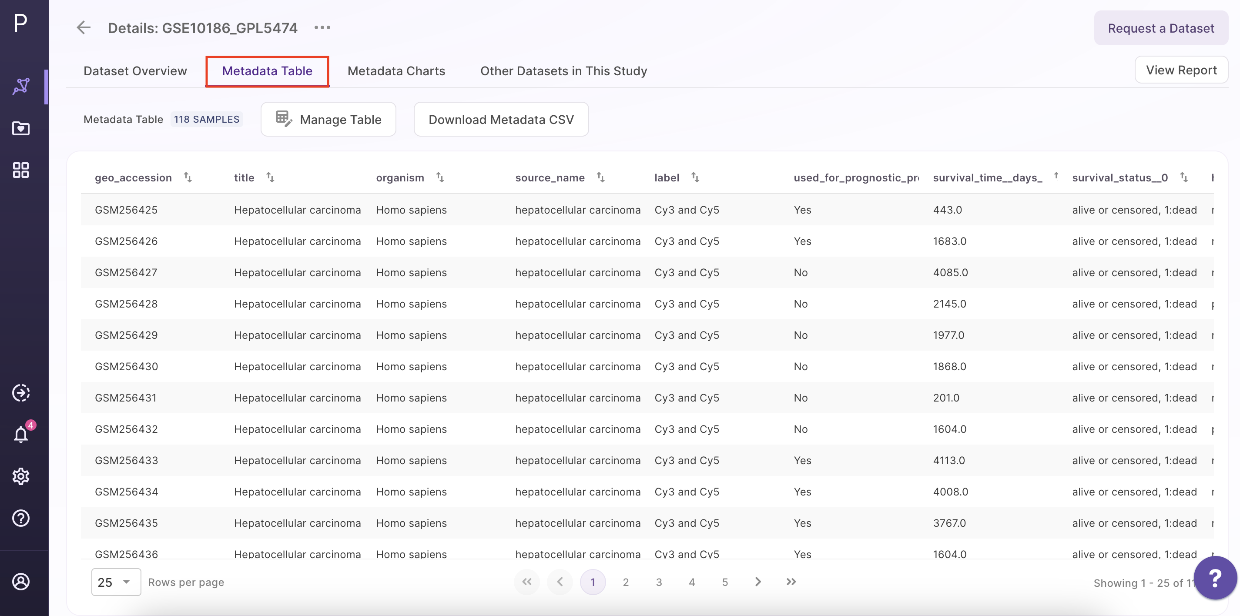Click the Manage Table button
Viewport: 1240px width, 616px height.
pos(328,119)
